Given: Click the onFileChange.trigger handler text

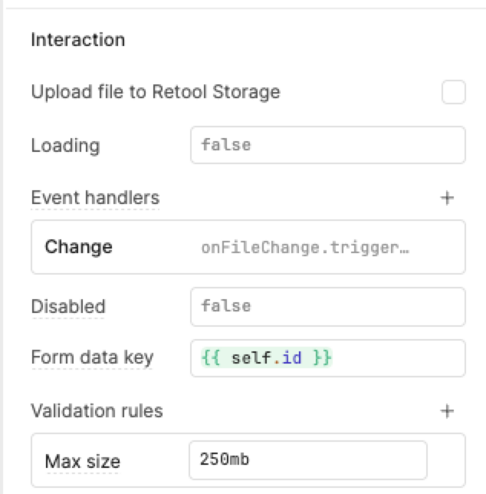Looking at the screenshot, I should point(305,247).
